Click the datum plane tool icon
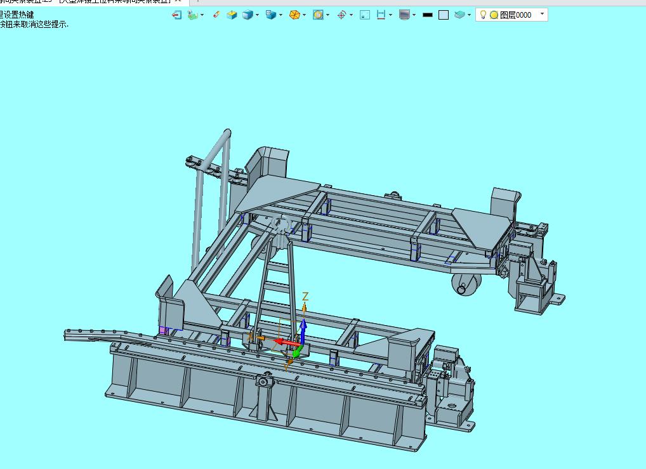Image resolution: width=646 pixels, height=469 pixels. coord(192,15)
